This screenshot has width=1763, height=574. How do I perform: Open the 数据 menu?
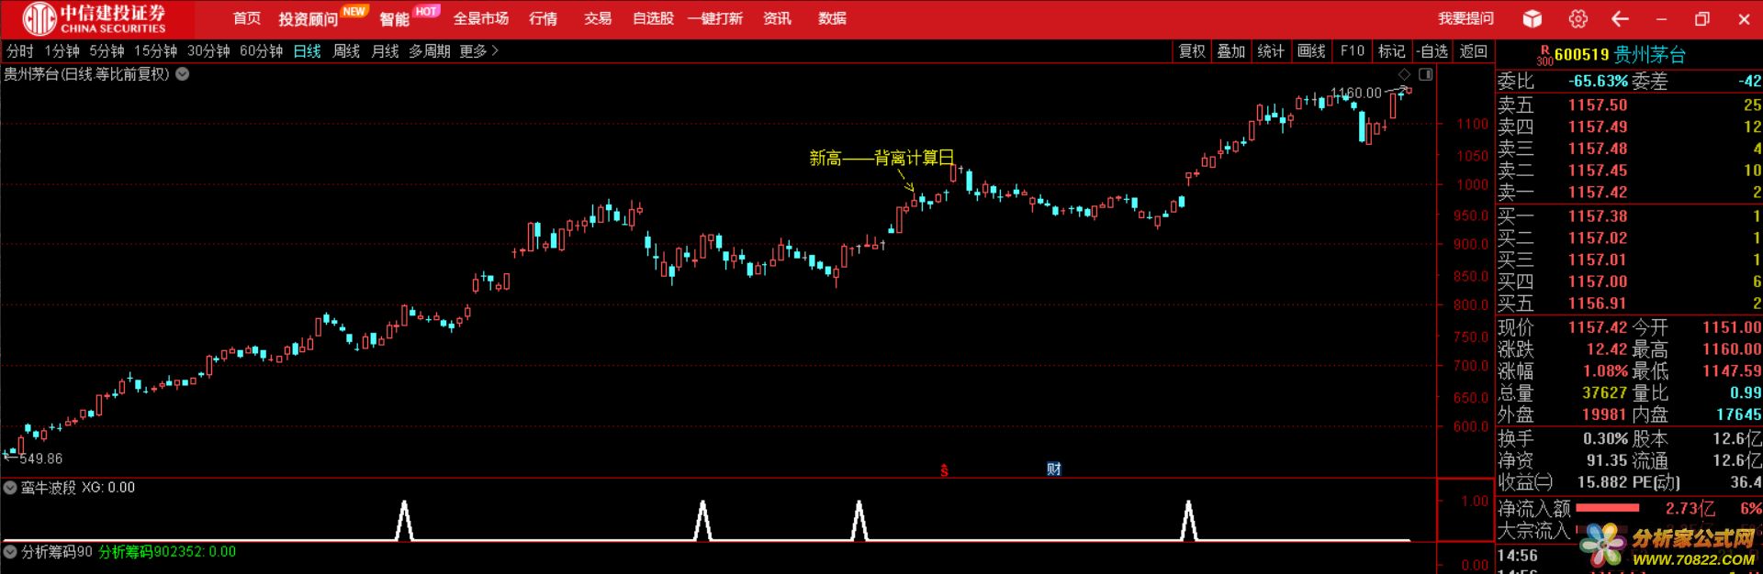(x=832, y=18)
